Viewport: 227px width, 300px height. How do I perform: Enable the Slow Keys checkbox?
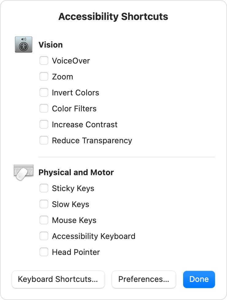click(x=44, y=204)
